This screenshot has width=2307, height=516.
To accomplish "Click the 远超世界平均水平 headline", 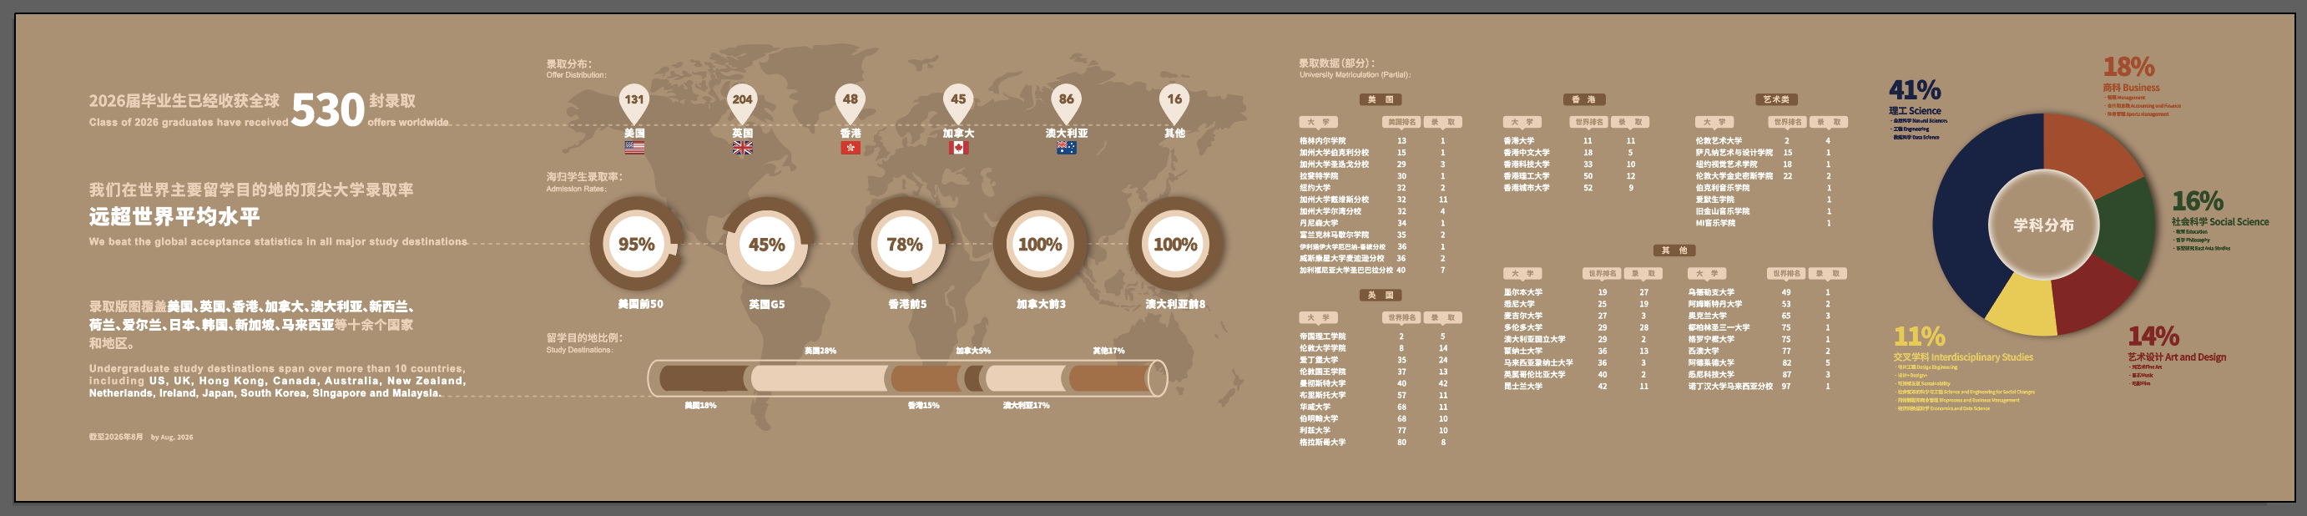I will 174,216.
